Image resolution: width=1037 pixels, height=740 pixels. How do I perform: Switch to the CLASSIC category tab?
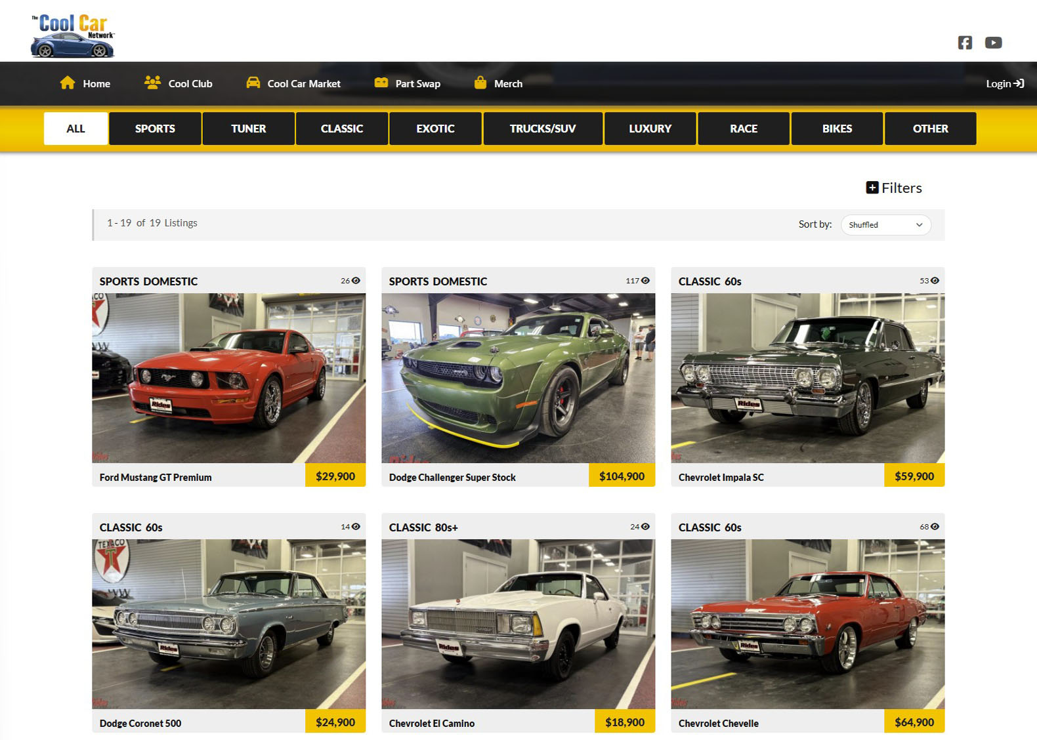(342, 129)
